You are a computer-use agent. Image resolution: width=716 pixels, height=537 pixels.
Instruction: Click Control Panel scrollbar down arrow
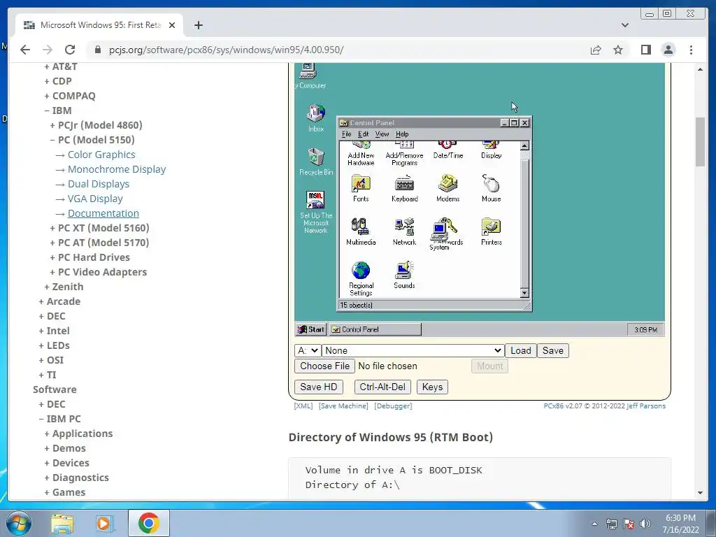pyautogui.click(x=524, y=293)
